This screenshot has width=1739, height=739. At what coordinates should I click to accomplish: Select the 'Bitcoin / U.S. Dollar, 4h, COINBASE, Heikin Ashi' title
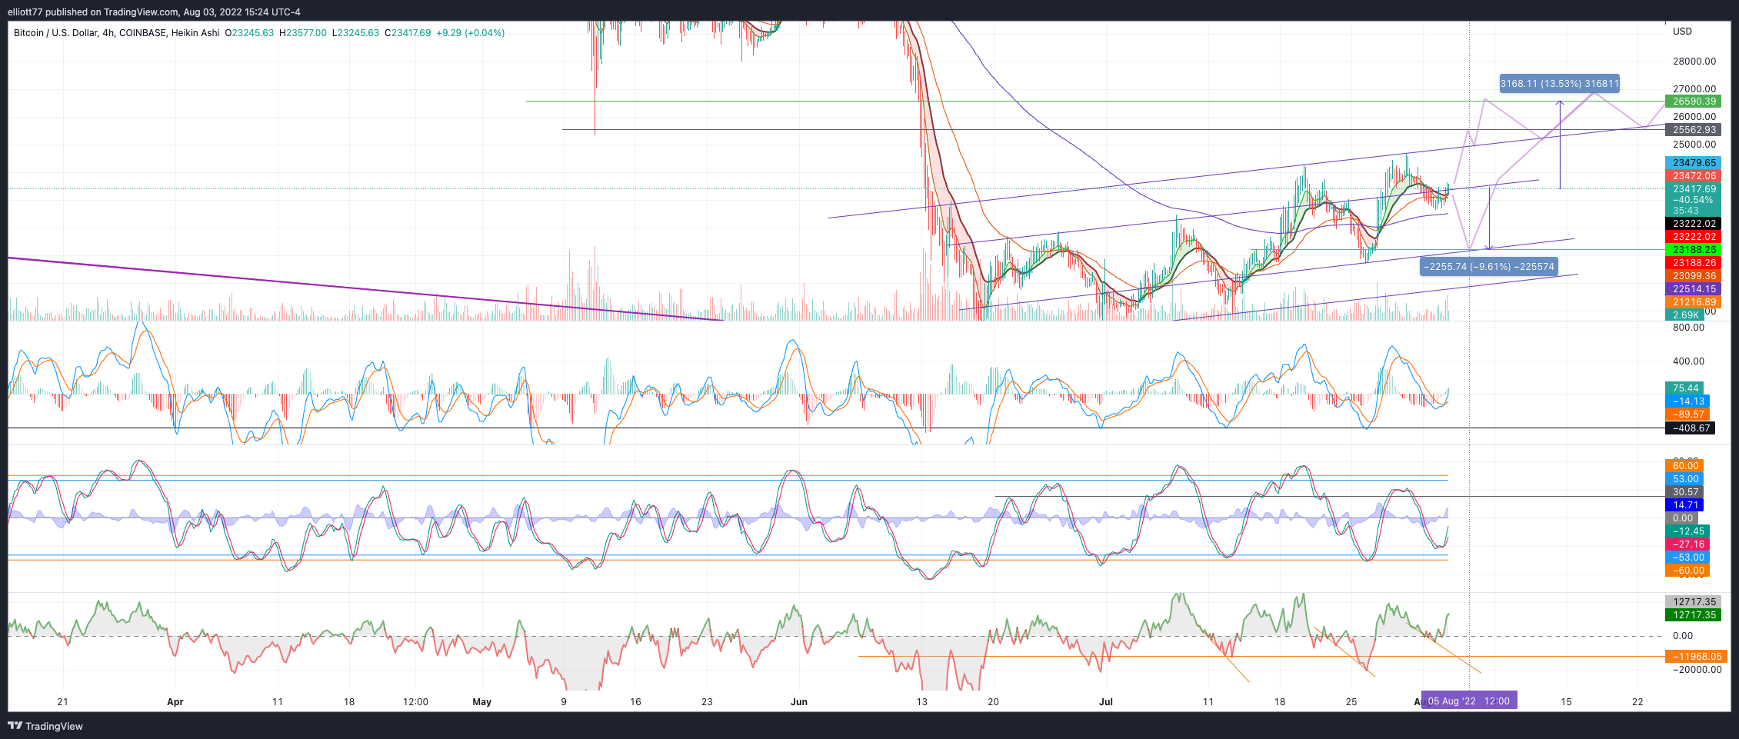point(117,33)
